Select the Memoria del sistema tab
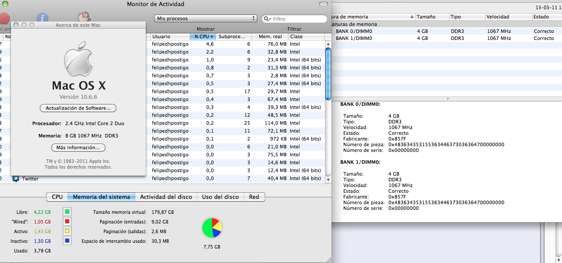This screenshot has height=263, width=562. click(x=101, y=197)
